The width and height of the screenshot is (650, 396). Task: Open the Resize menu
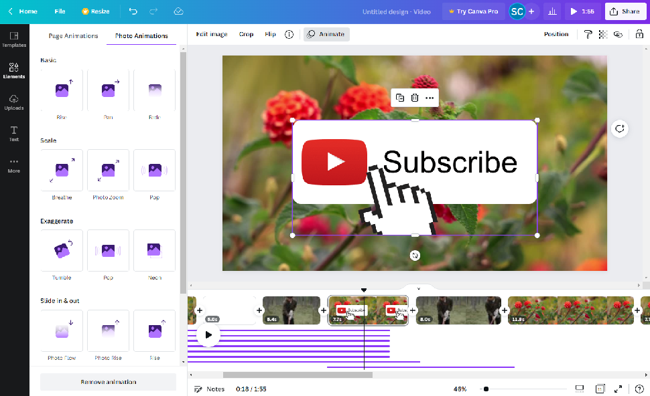(x=96, y=11)
